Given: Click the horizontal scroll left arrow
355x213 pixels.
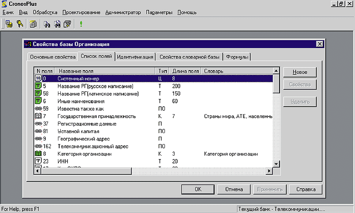Looking at the screenshot, I should coord(37,171).
